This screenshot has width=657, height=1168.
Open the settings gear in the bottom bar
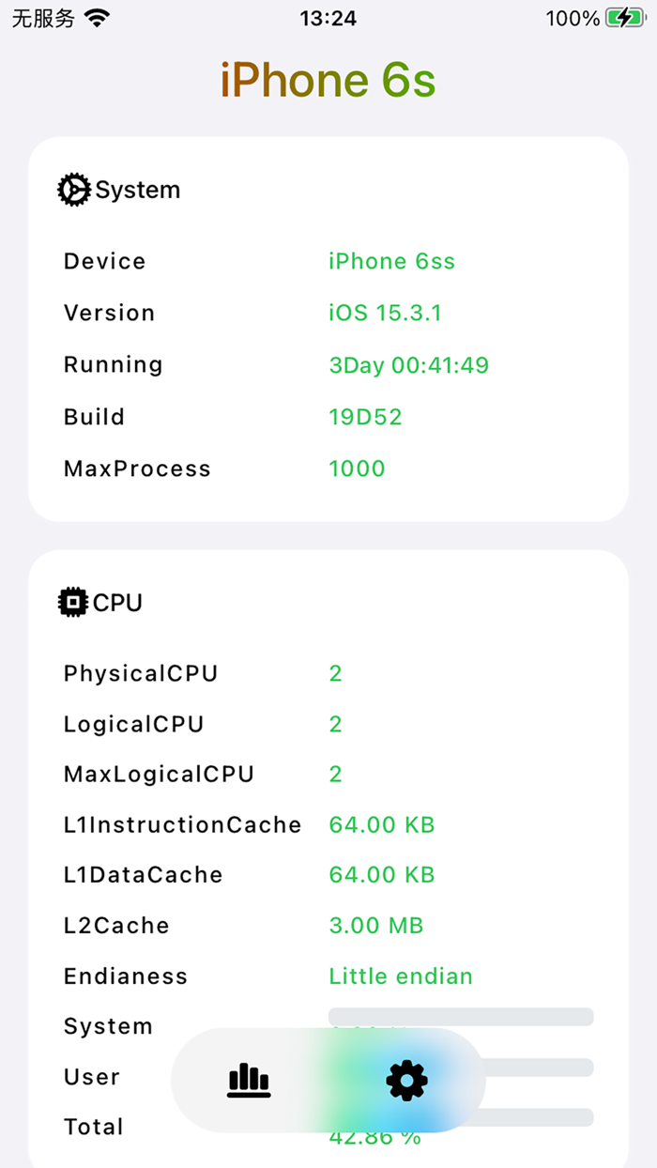[405, 1080]
